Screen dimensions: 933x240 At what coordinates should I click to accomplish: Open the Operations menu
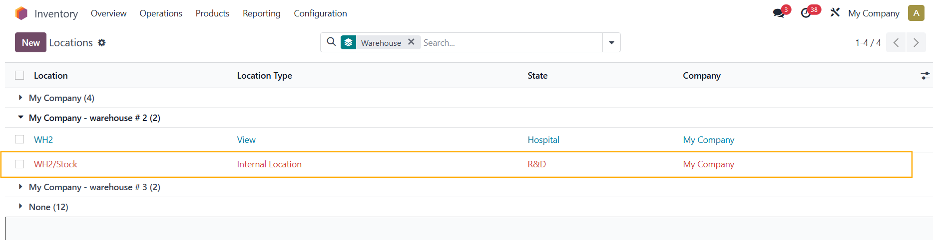pos(161,13)
